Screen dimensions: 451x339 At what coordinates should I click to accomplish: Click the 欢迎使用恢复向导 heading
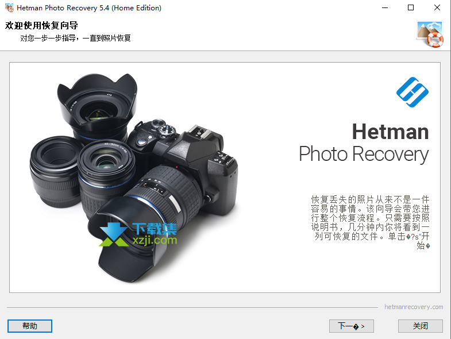point(41,25)
